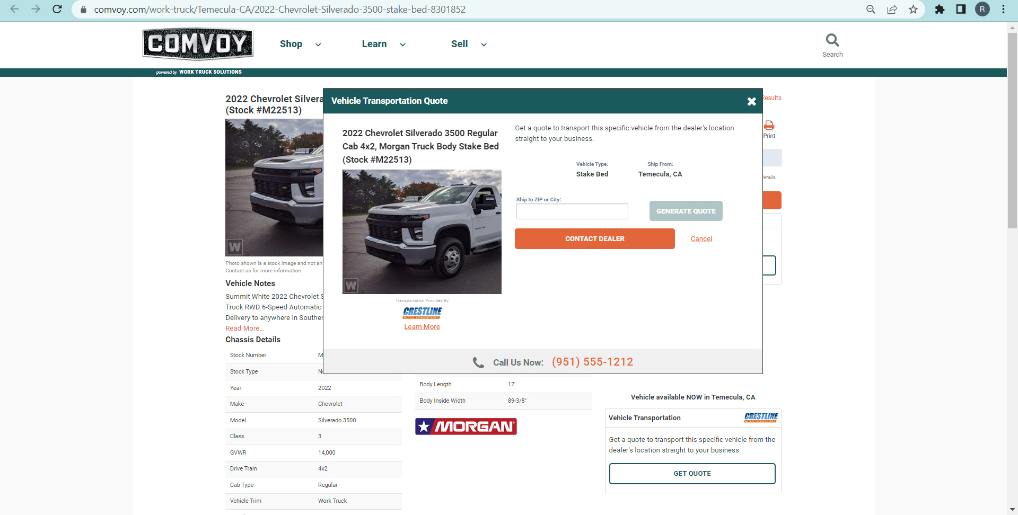Reload the page
This screenshot has height=515, width=1018.
57,10
